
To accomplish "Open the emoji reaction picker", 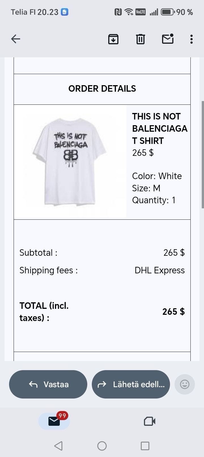I will coord(185,384).
